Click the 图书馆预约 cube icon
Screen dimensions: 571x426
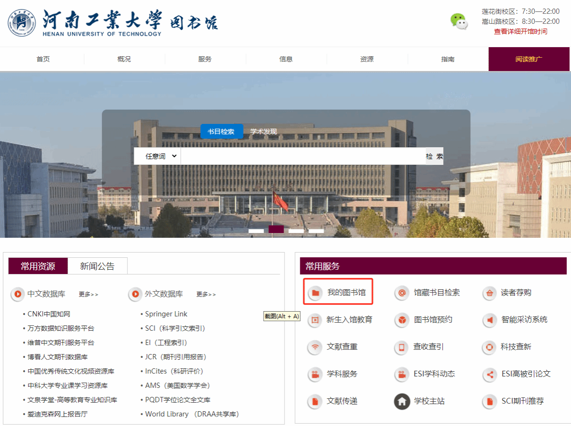tap(402, 320)
